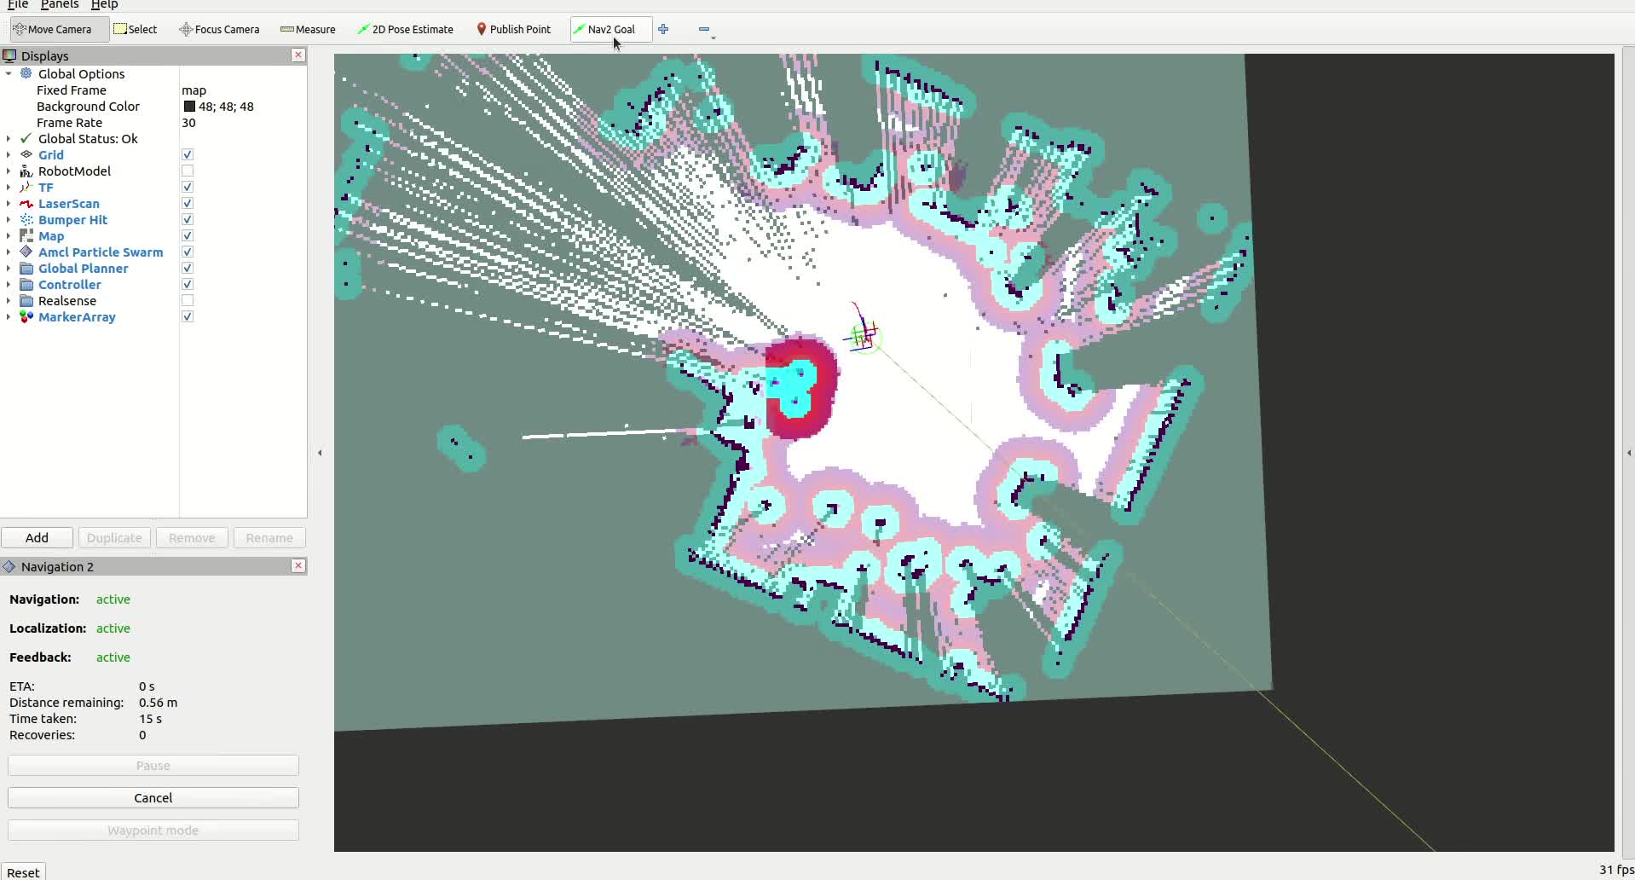Click the Cancel navigation button
The width and height of the screenshot is (1635, 880).
(x=153, y=797)
